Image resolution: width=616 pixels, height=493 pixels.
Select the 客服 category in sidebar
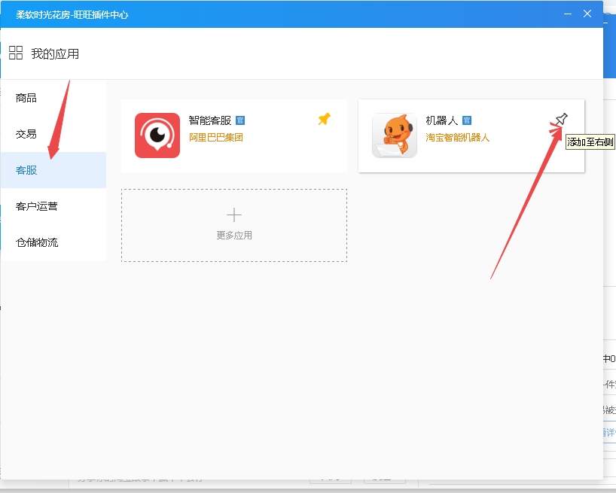(26, 170)
